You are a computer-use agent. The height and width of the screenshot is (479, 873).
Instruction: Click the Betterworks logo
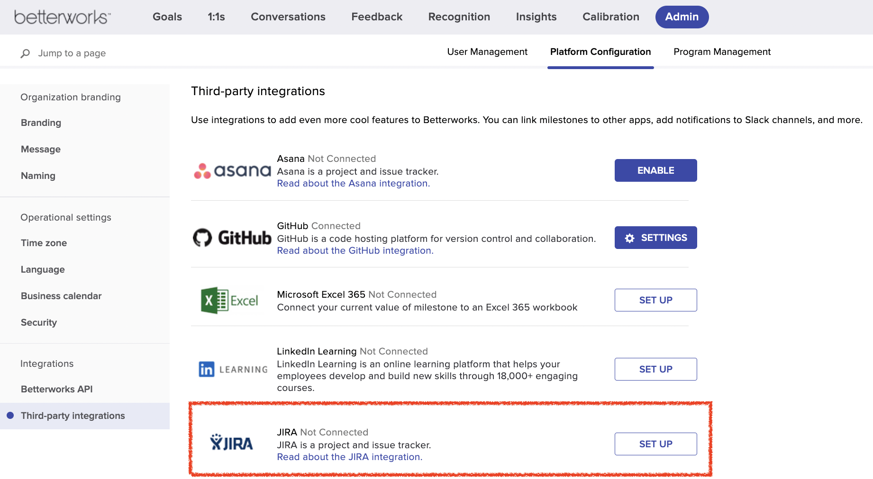(x=62, y=16)
